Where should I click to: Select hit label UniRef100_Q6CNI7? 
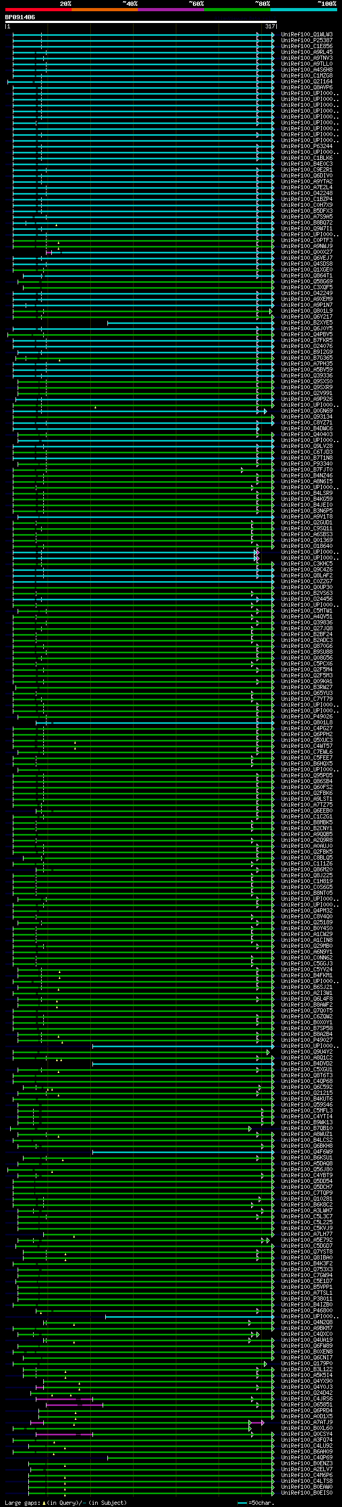tap(307, 1357)
